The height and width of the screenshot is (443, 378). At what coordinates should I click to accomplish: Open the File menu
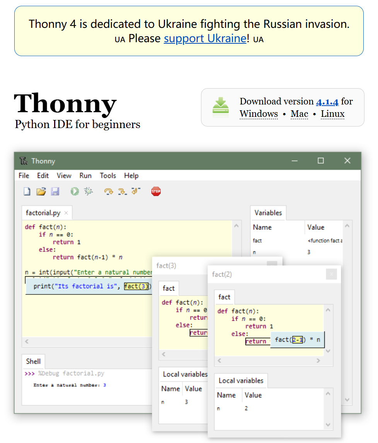point(24,176)
